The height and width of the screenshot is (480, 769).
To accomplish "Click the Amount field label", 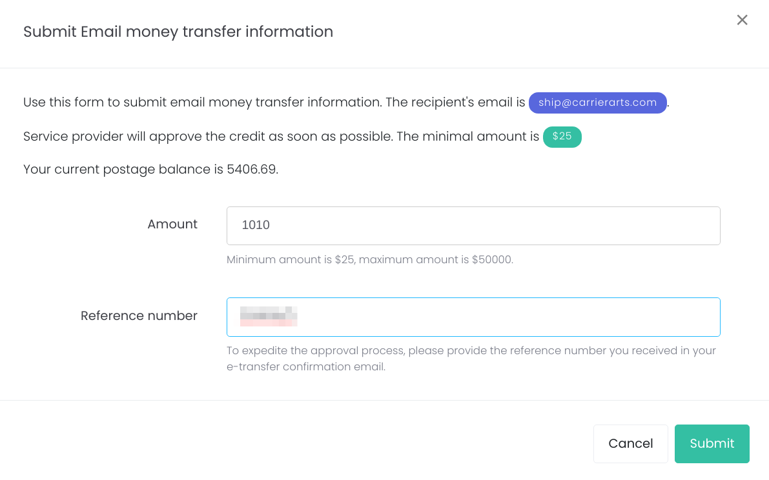I will (x=172, y=225).
